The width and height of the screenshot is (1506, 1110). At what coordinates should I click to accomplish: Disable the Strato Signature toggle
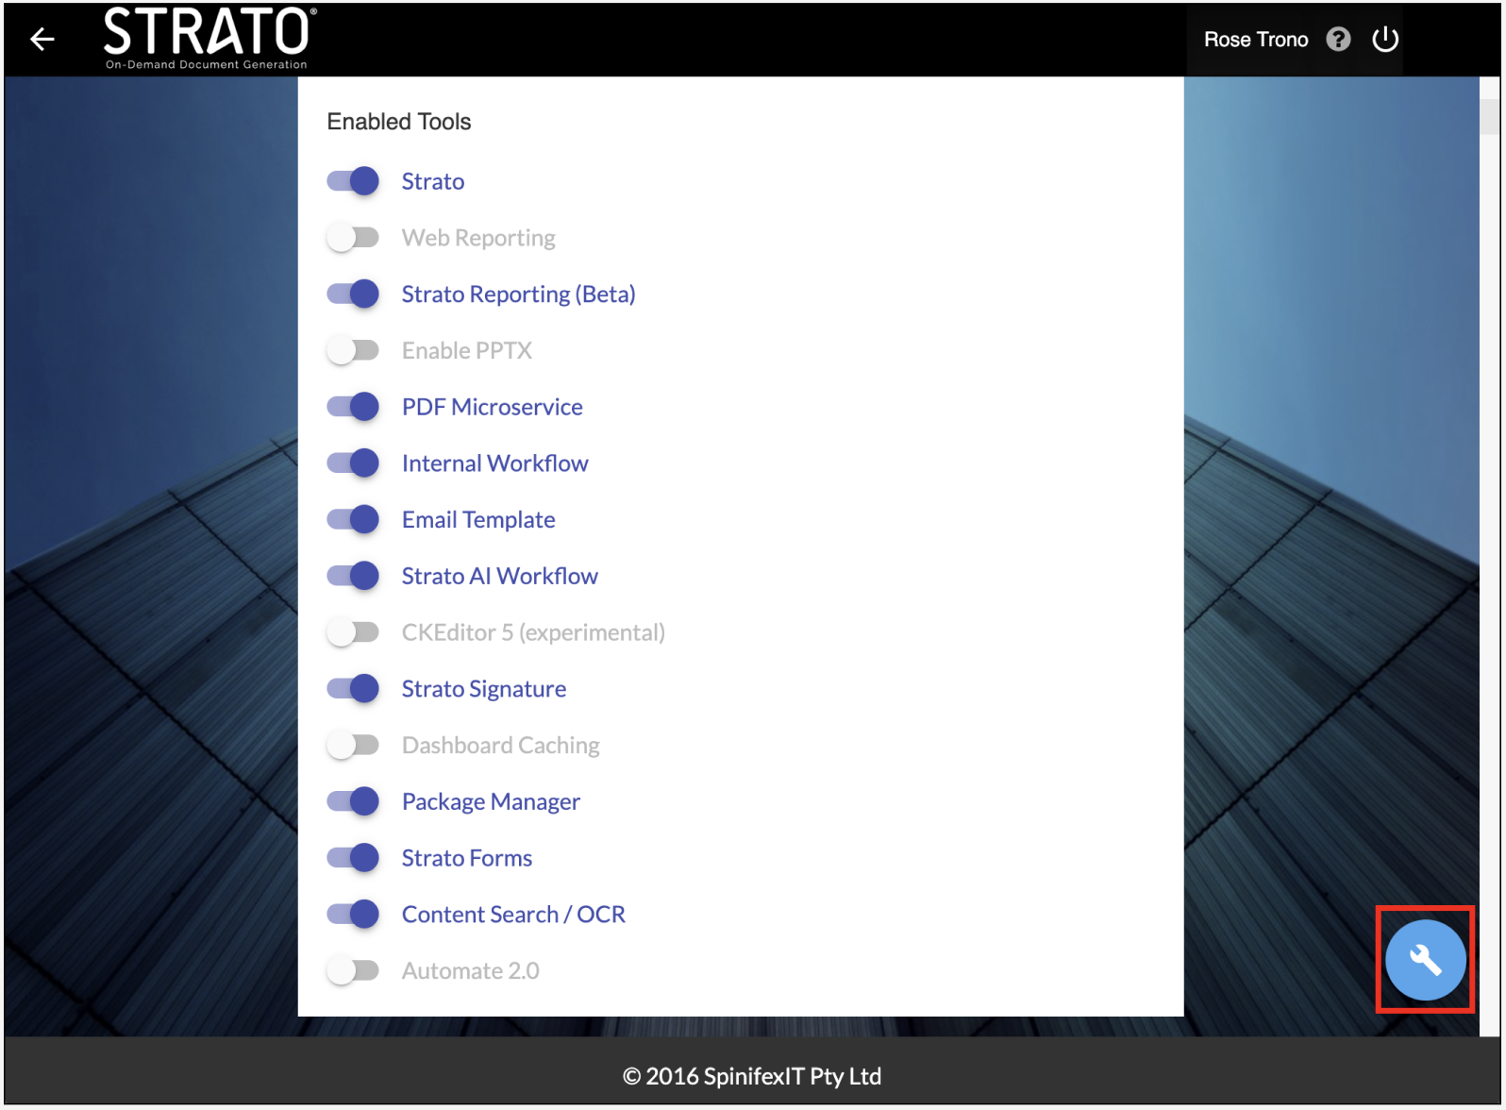click(x=353, y=689)
